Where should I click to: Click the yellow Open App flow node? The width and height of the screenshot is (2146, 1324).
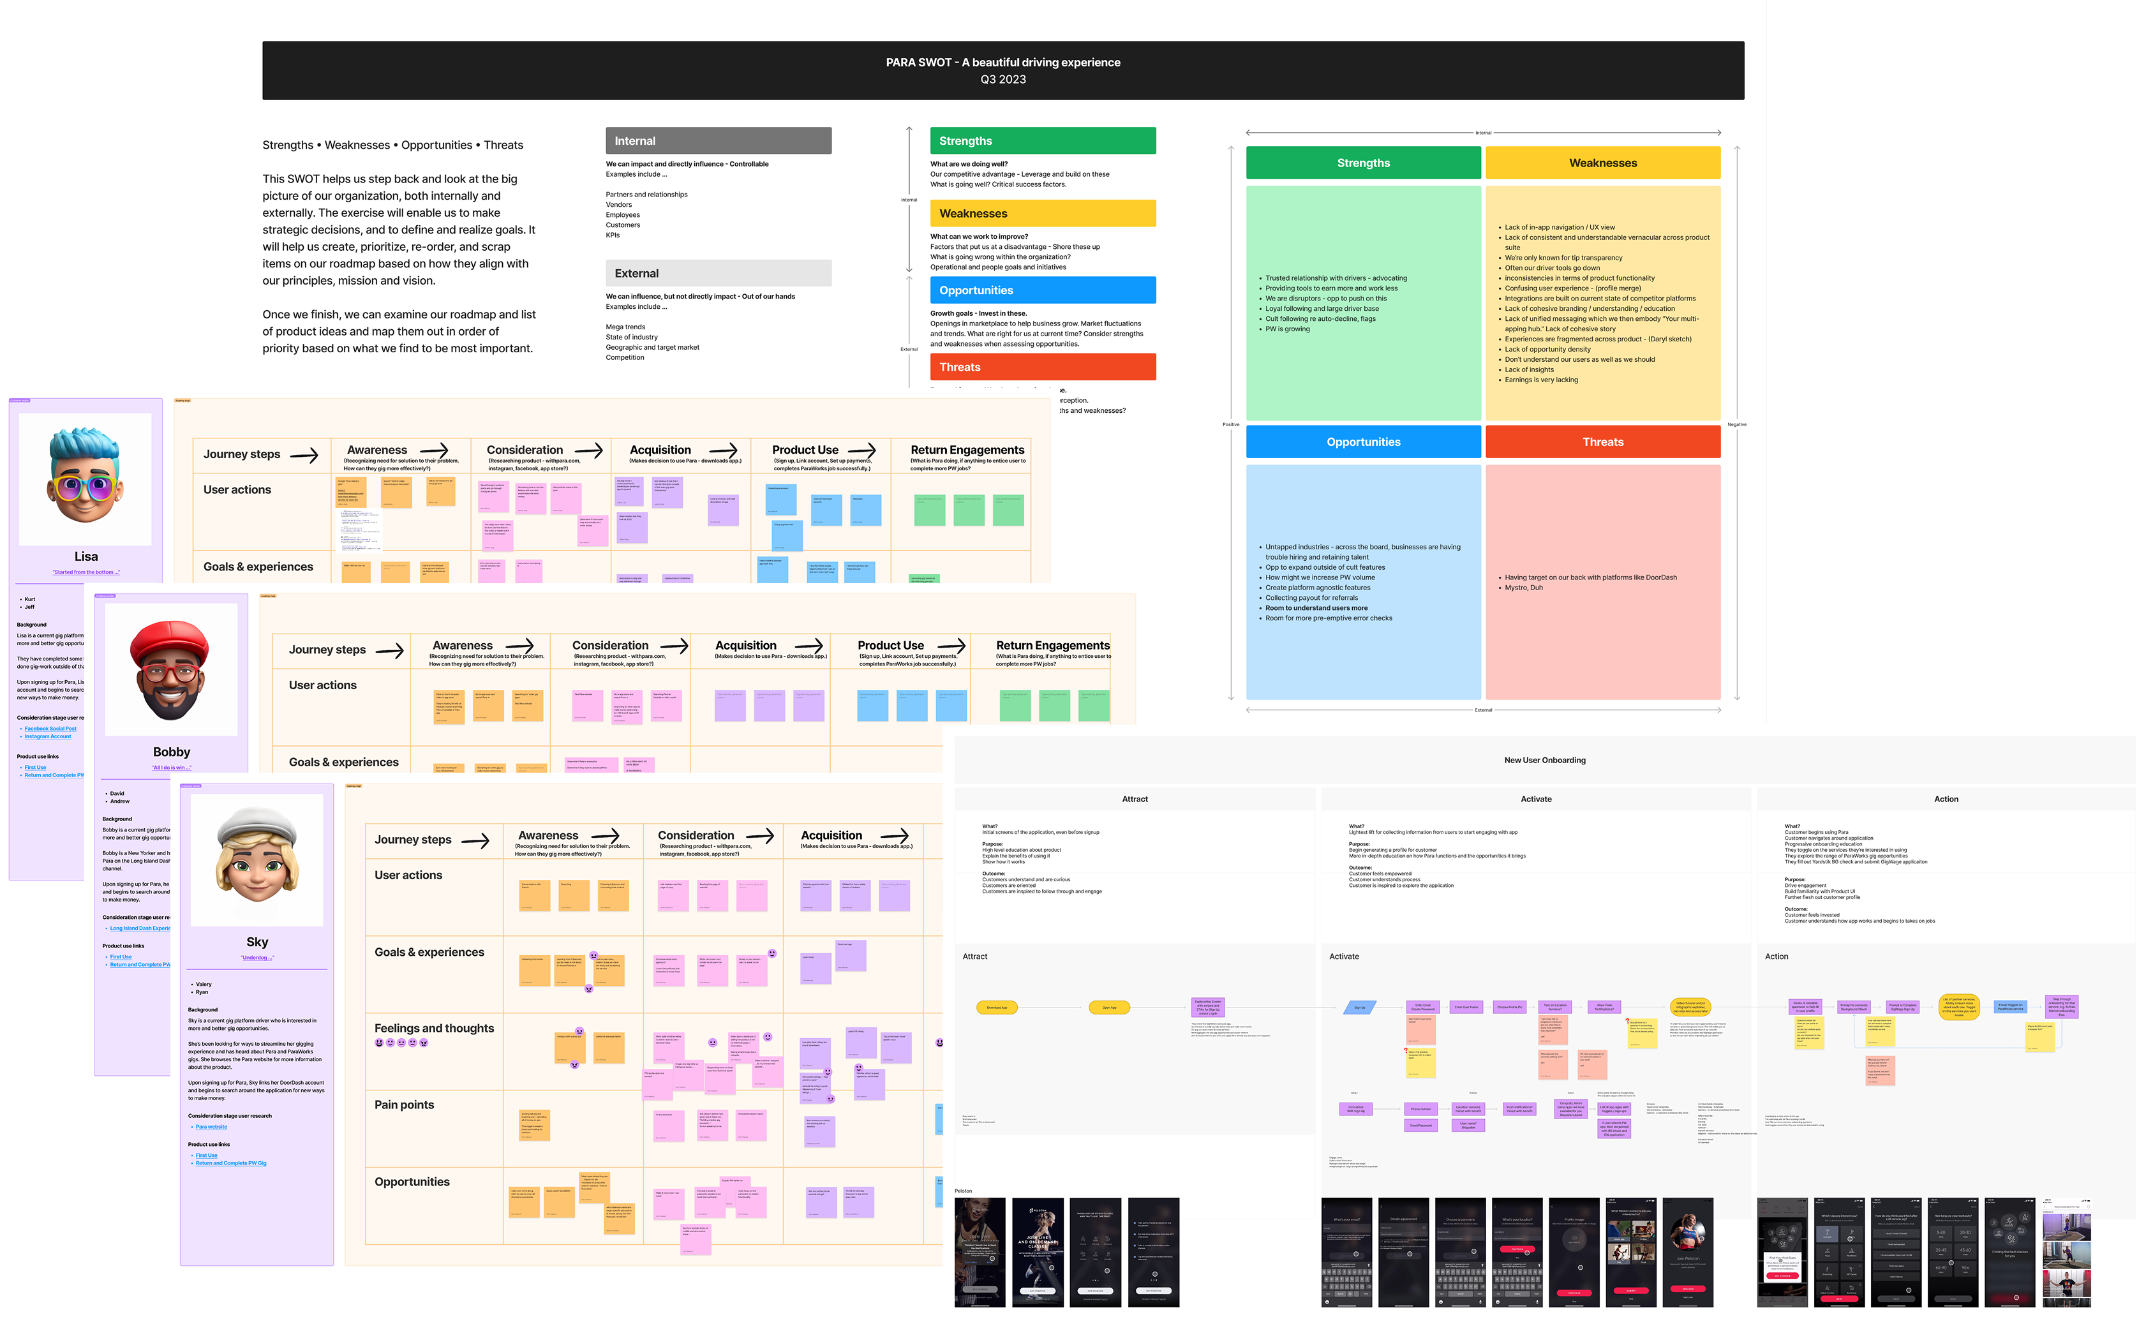click(1108, 1008)
